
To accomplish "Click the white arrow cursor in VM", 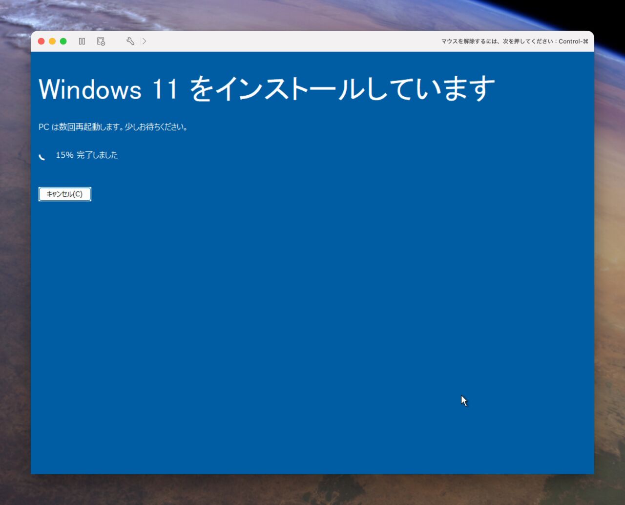I will click(x=464, y=400).
